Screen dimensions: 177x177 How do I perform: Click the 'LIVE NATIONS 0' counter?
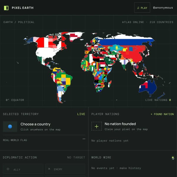[x=158, y=100]
